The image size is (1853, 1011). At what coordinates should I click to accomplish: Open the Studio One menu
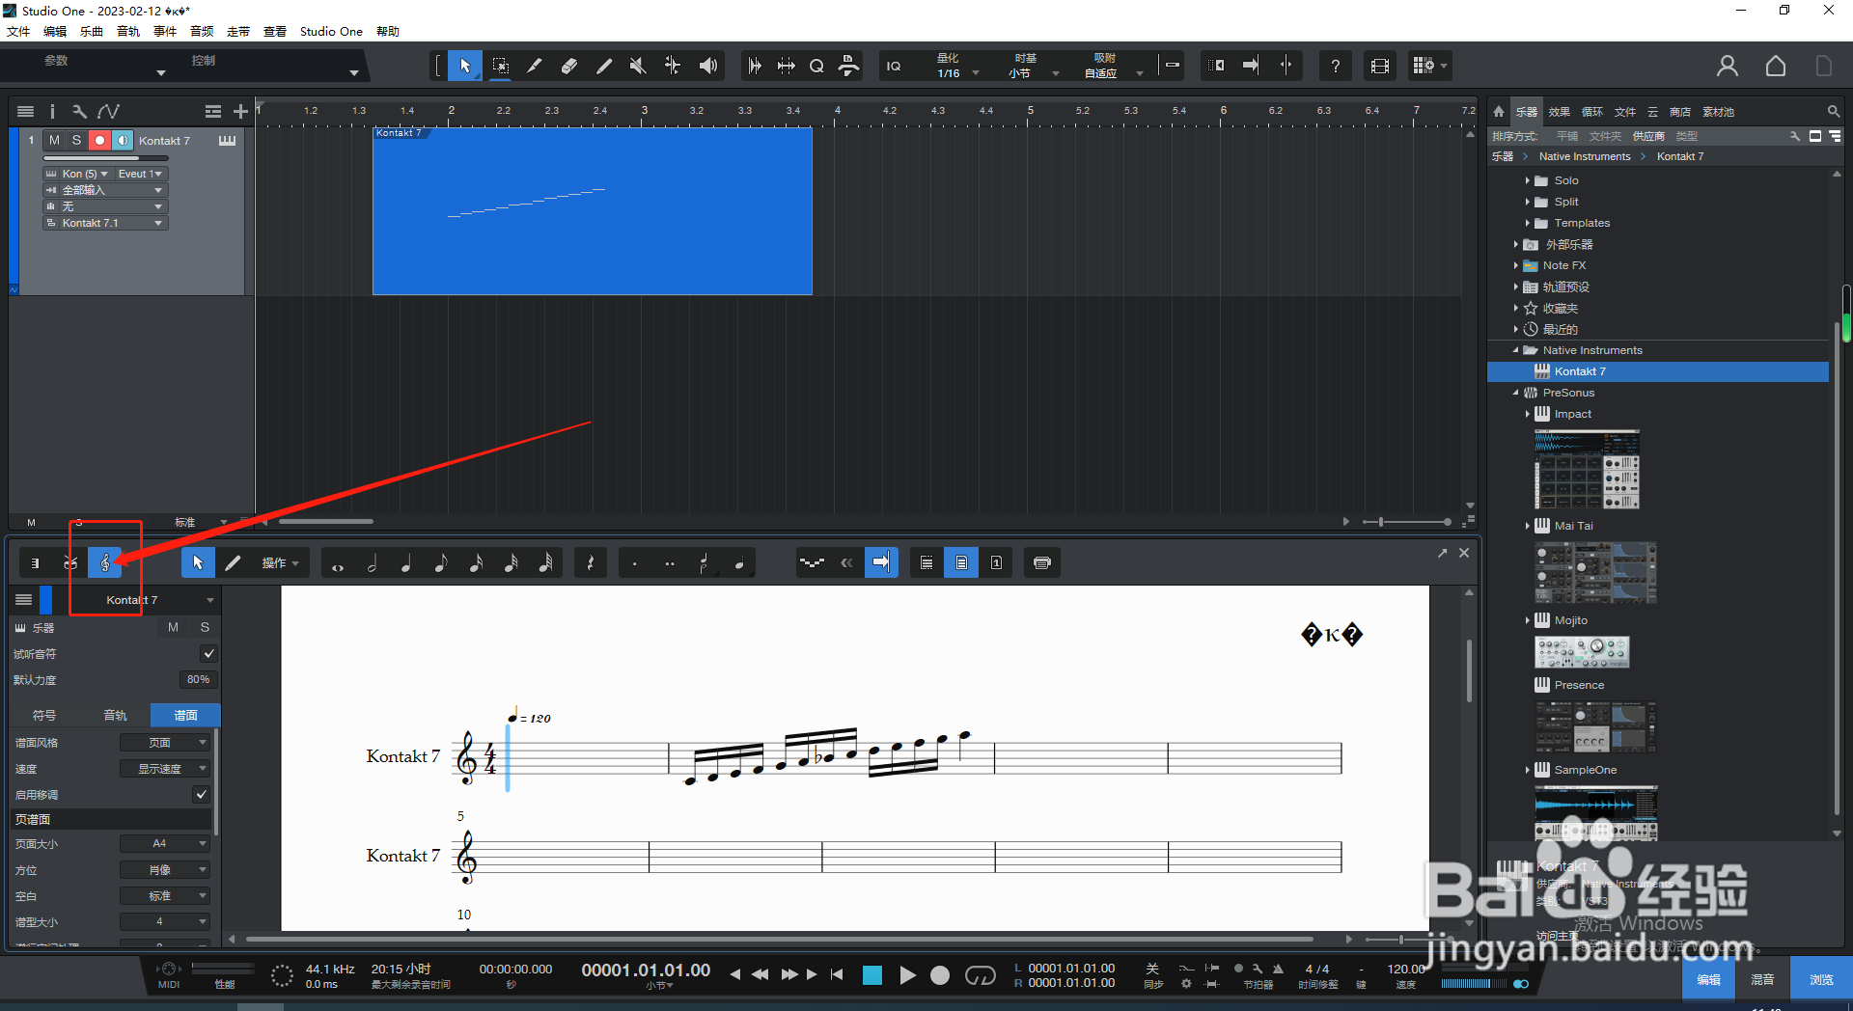[x=331, y=32]
